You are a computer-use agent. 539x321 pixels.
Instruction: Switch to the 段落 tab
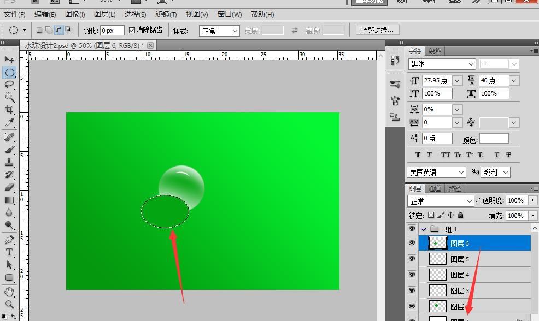(435, 51)
